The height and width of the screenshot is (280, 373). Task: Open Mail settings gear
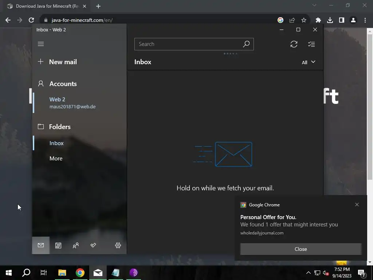pos(118,245)
